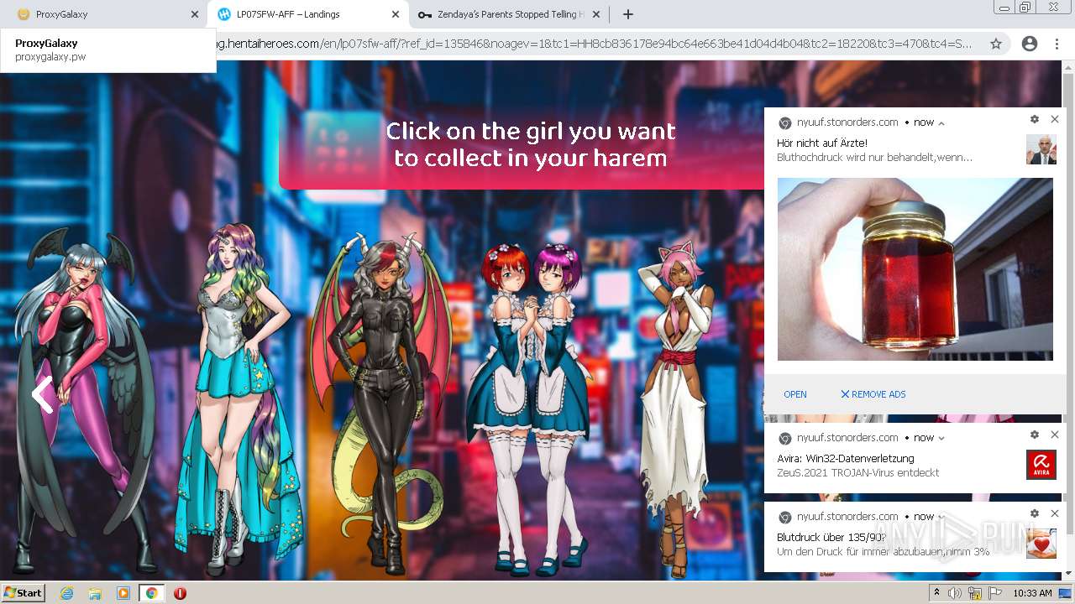Dismiss the Avira Win32 notification
Viewport: 1075px width, 604px height.
[1055, 435]
